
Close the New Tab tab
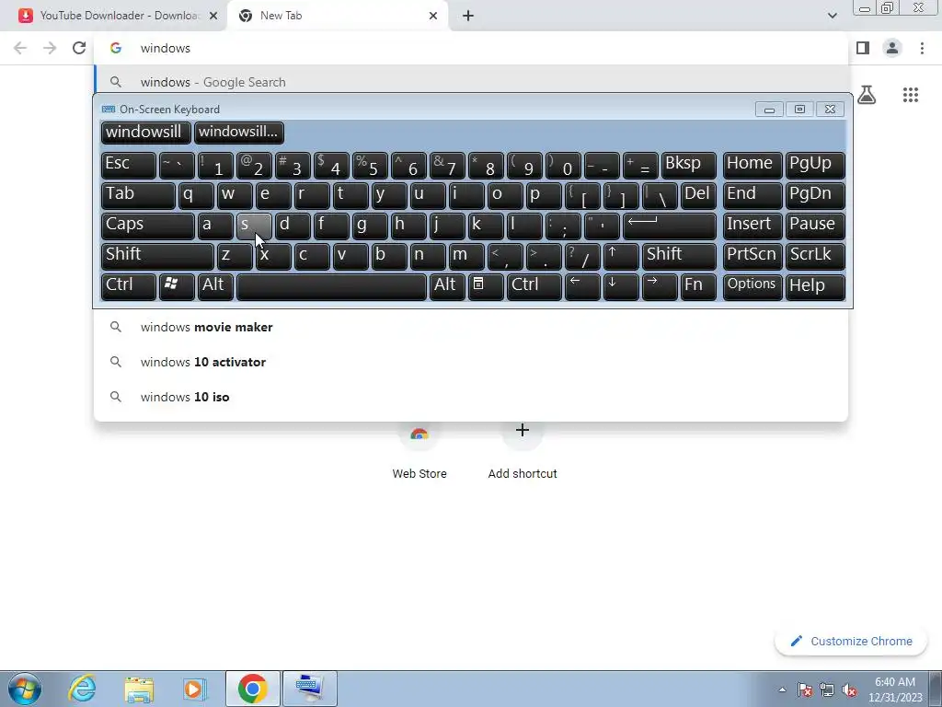(x=433, y=16)
